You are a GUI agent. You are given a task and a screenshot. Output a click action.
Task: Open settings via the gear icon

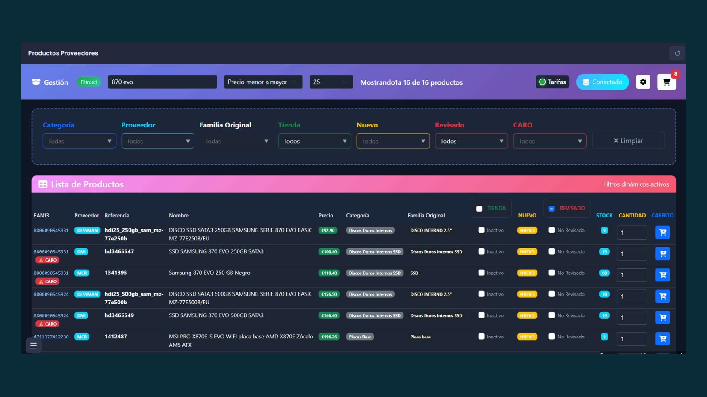click(x=643, y=82)
